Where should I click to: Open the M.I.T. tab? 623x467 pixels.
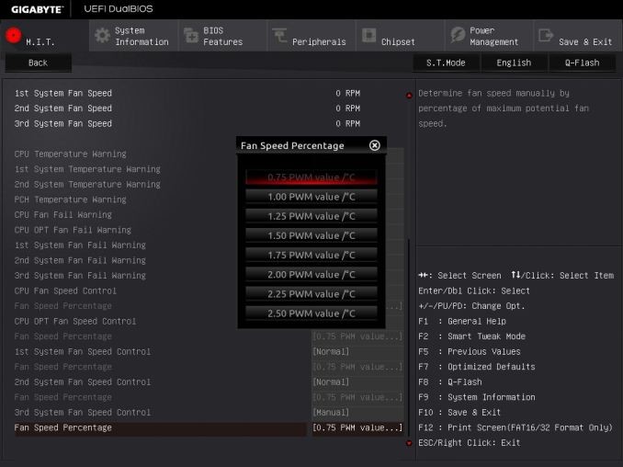coord(44,36)
